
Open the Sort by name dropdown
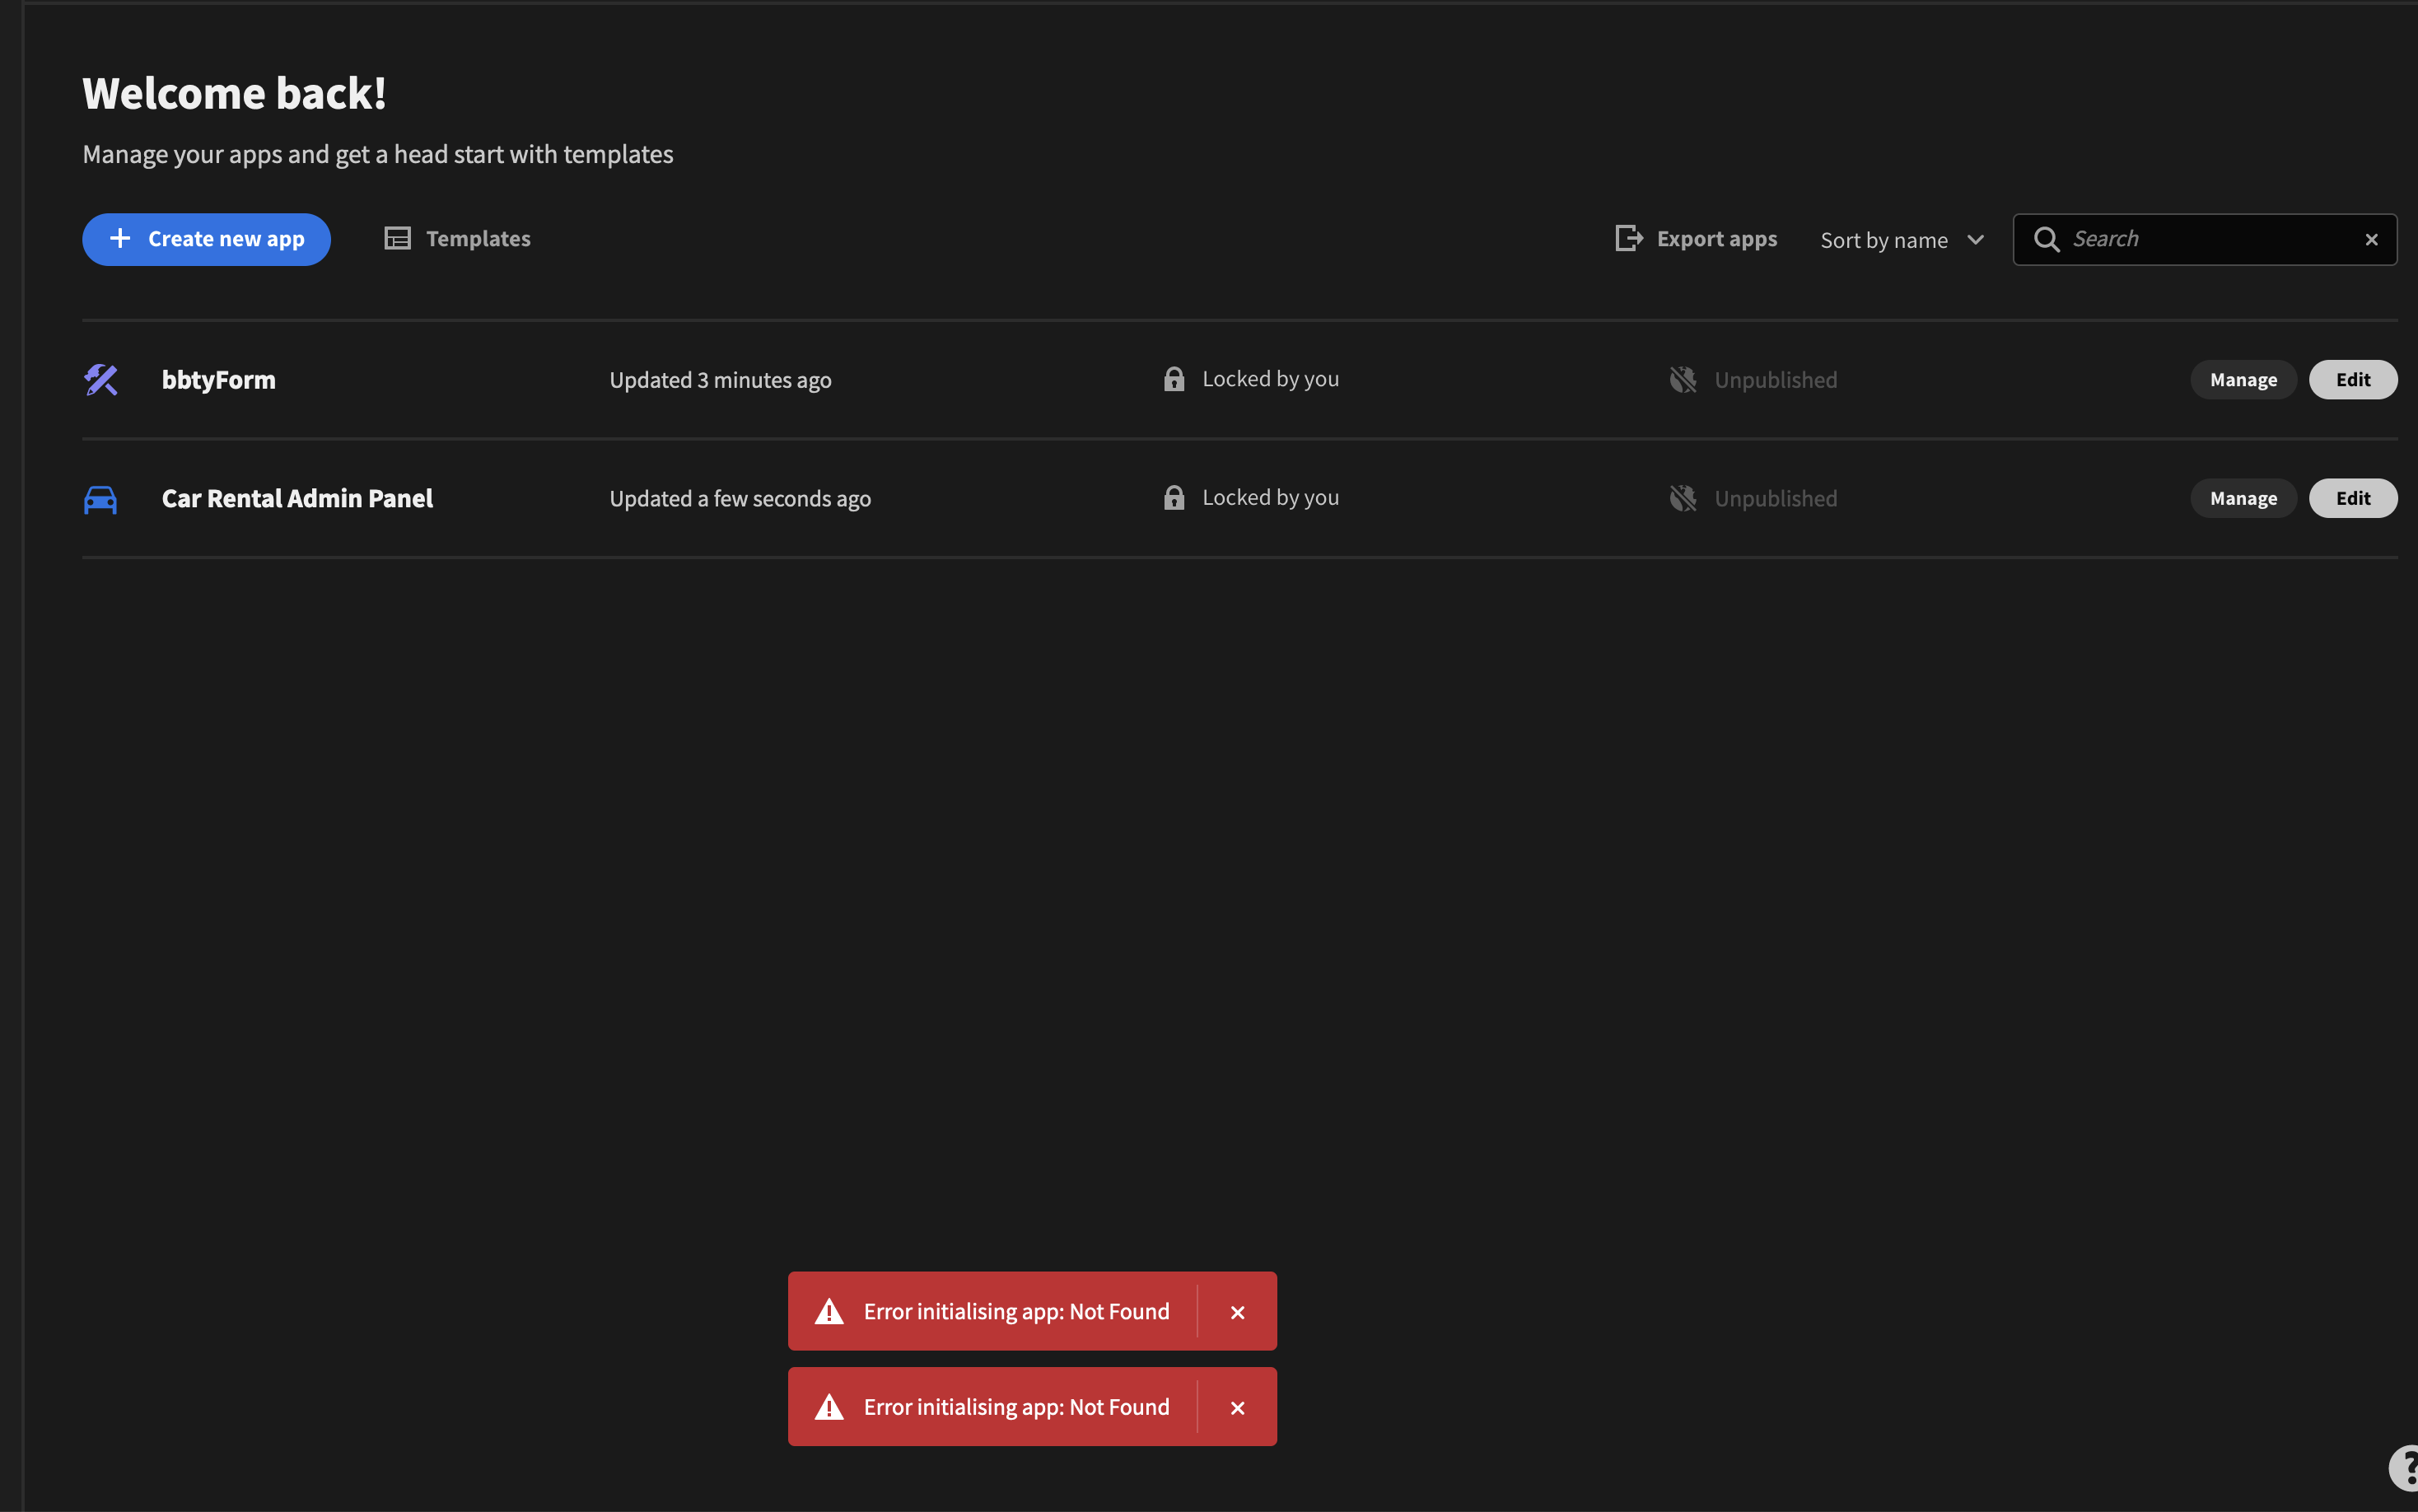(x=1900, y=239)
